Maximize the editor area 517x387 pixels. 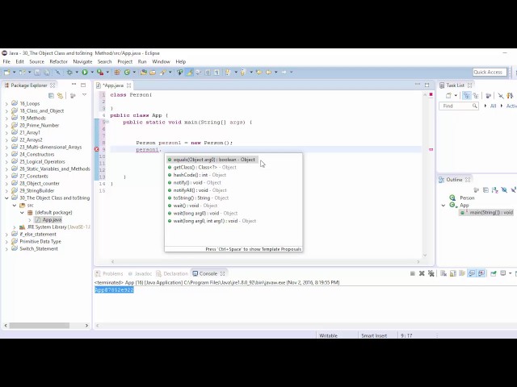427,85
